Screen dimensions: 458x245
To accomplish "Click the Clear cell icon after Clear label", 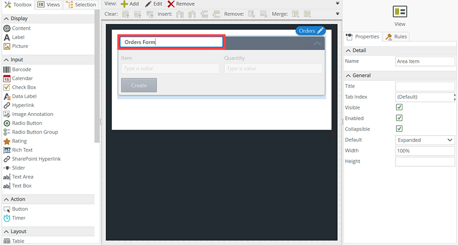I will 125,14.
